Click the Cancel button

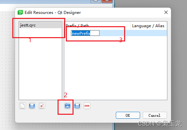[x=155, y=115]
